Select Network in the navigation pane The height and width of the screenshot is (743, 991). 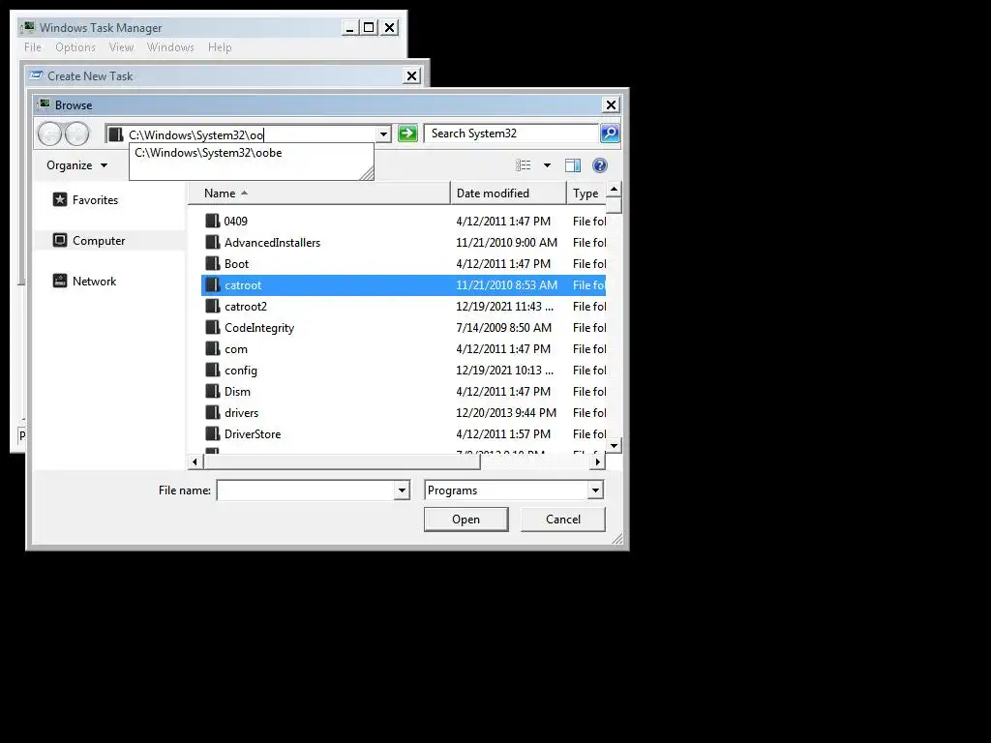(94, 282)
